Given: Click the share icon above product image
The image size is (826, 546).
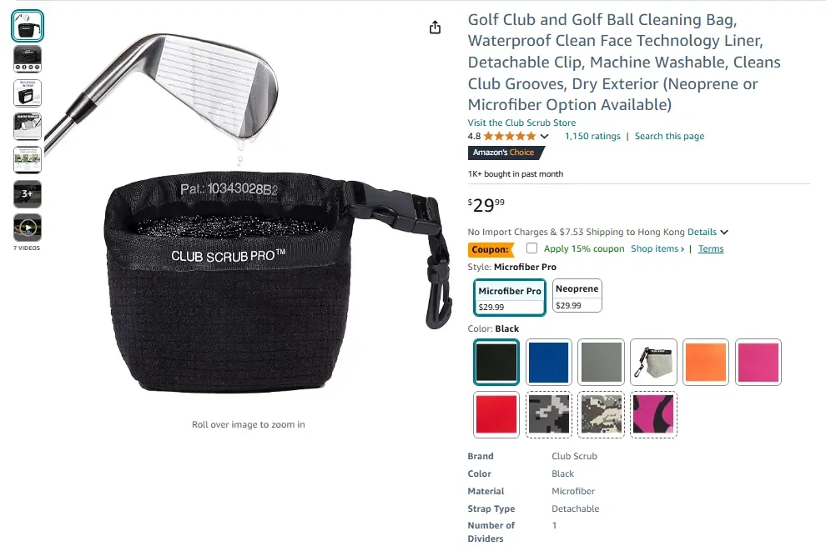Looking at the screenshot, I should tap(435, 28).
